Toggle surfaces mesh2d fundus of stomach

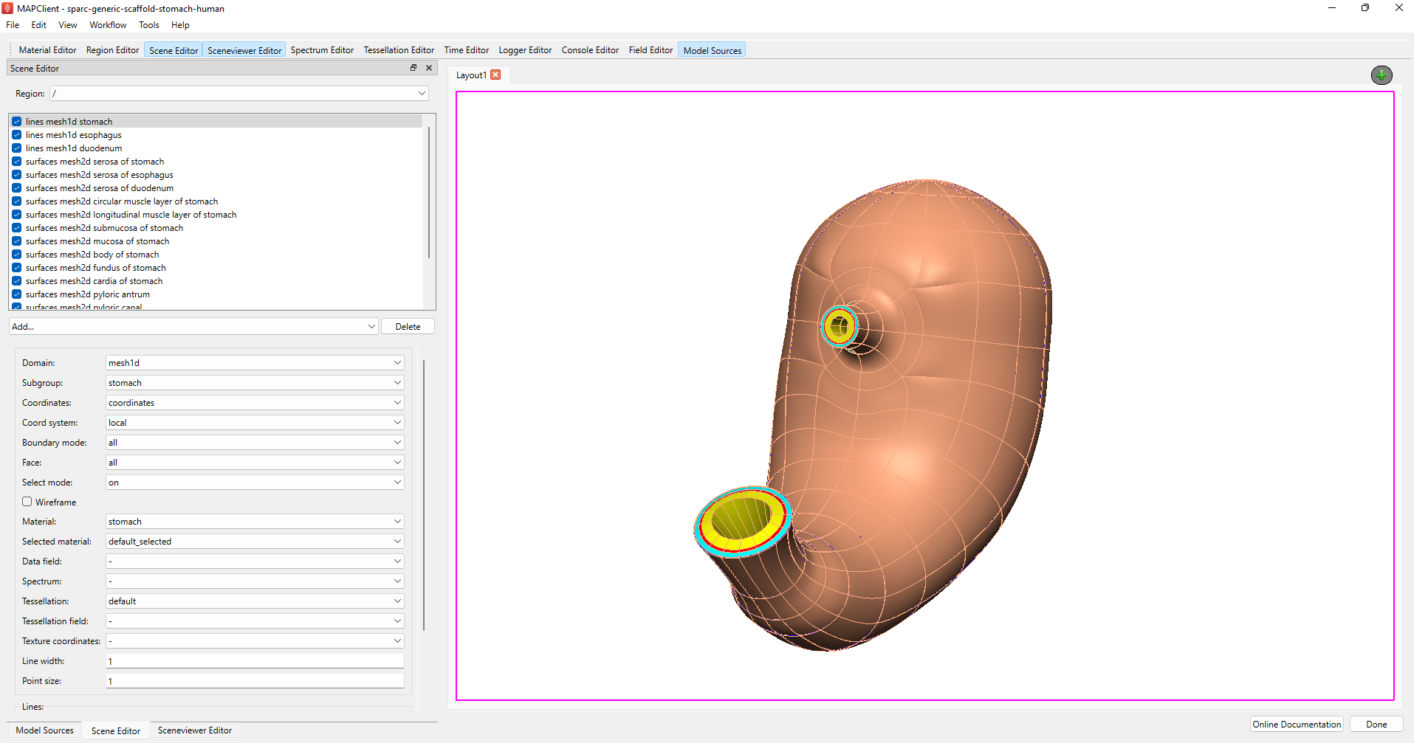coord(16,268)
